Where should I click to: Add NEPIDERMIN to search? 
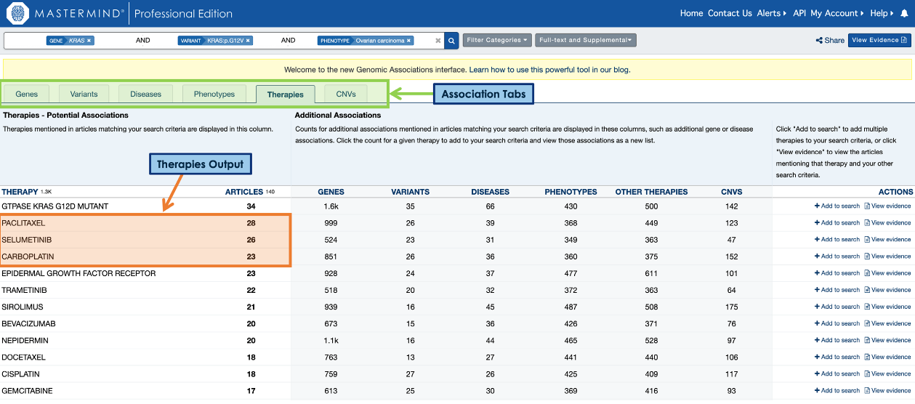[x=837, y=340]
